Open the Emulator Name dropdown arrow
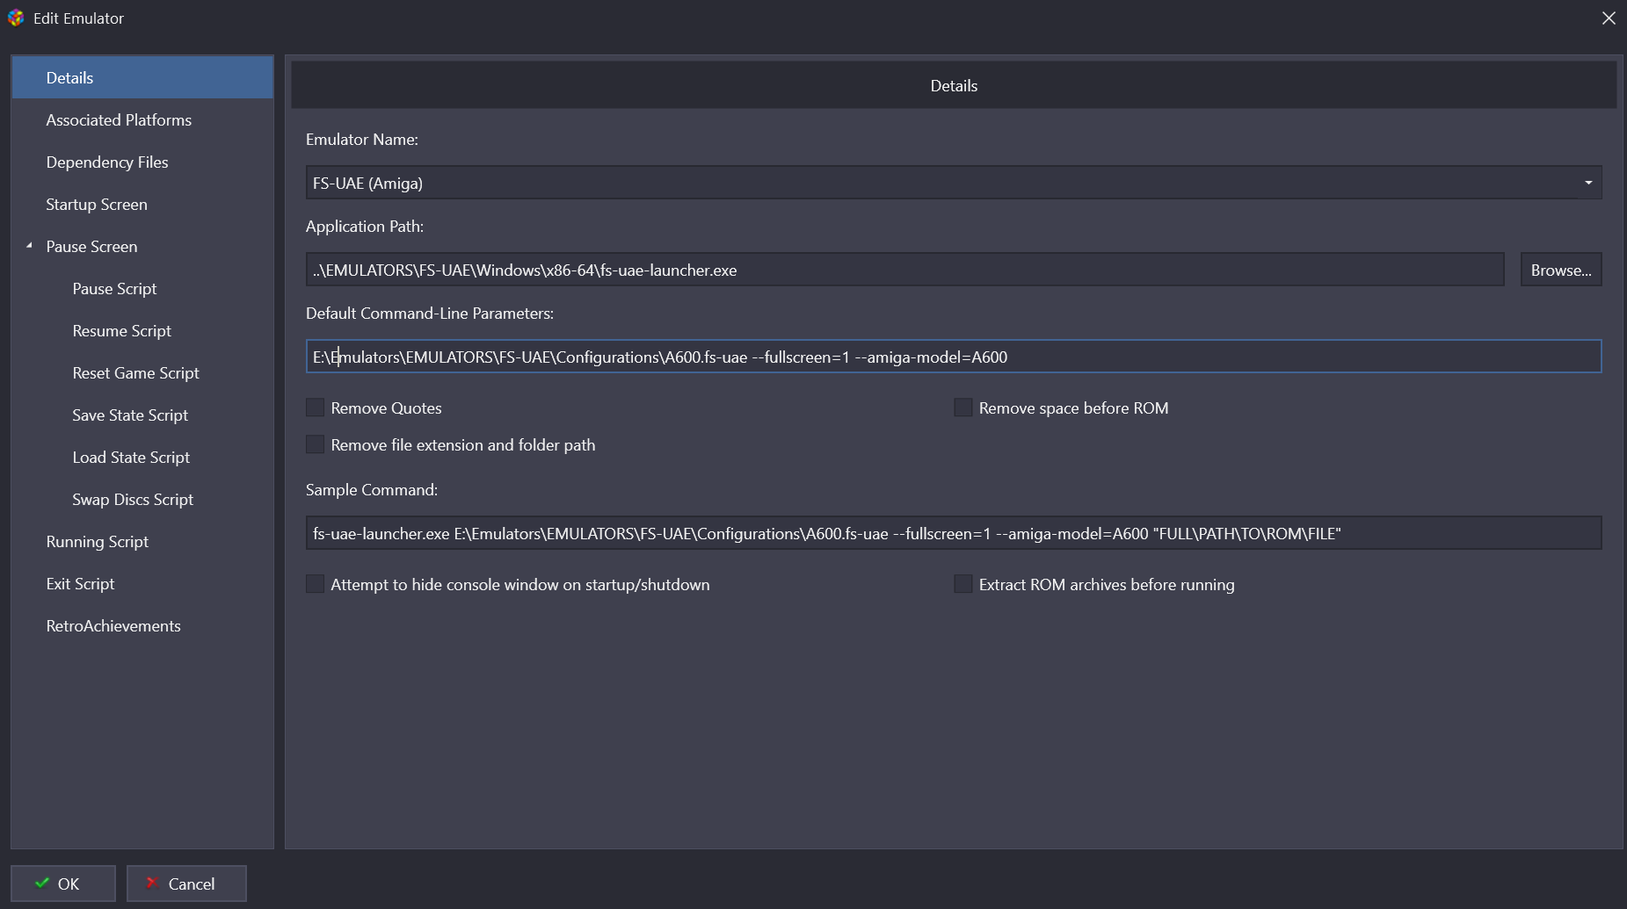Image resolution: width=1627 pixels, height=909 pixels. pyautogui.click(x=1587, y=183)
